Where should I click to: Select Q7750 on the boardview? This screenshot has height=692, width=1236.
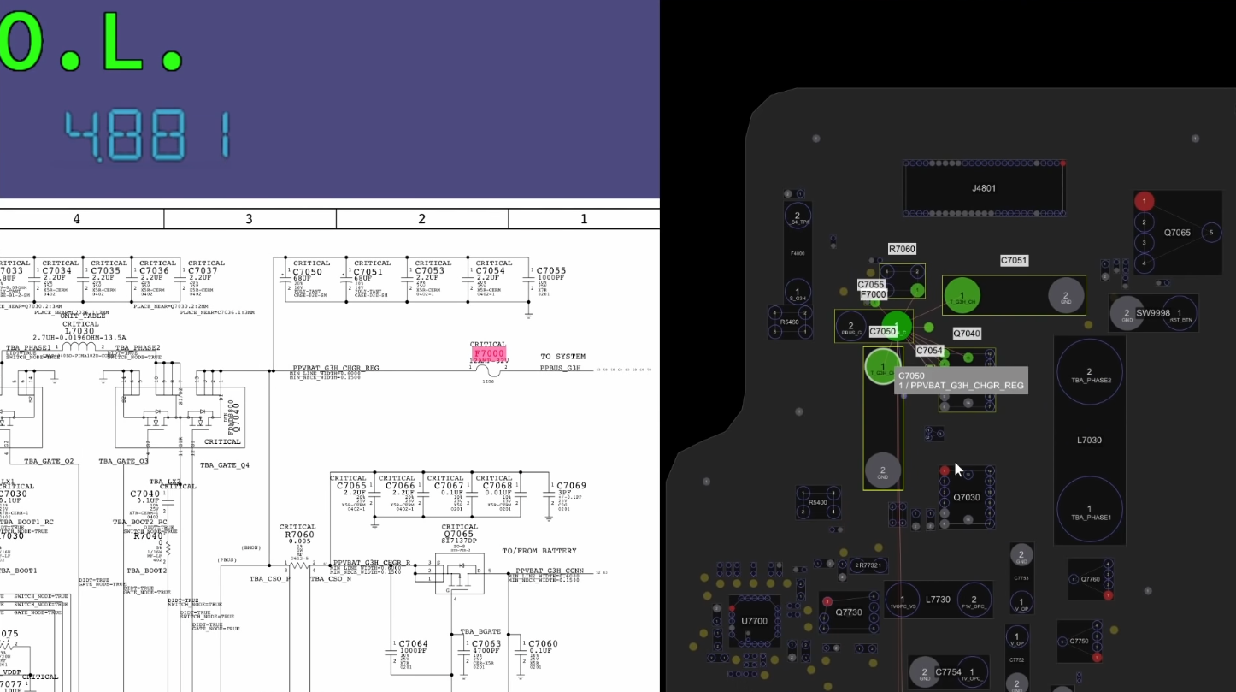1080,641
